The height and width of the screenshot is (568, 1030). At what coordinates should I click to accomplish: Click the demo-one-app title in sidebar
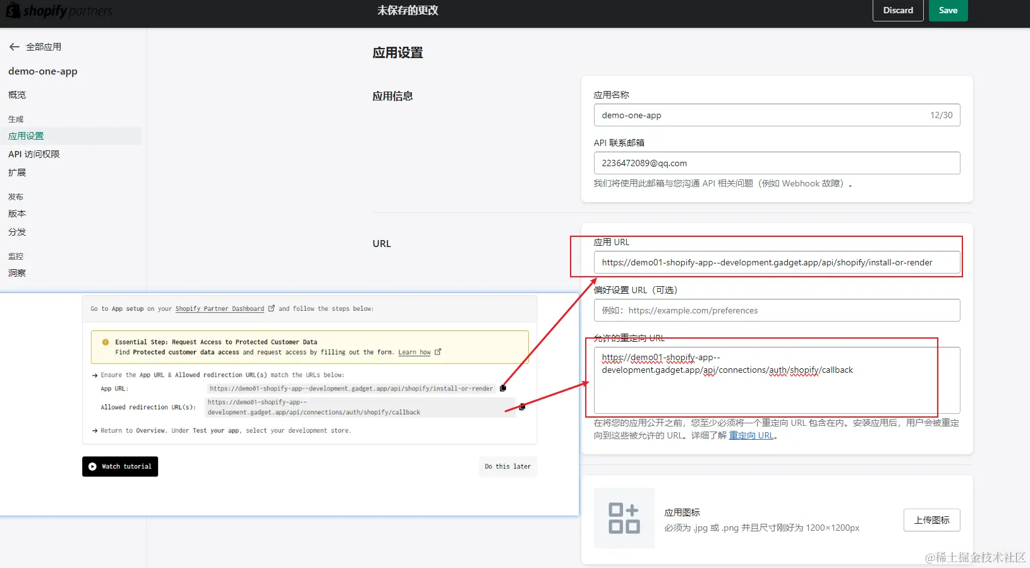click(x=43, y=71)
